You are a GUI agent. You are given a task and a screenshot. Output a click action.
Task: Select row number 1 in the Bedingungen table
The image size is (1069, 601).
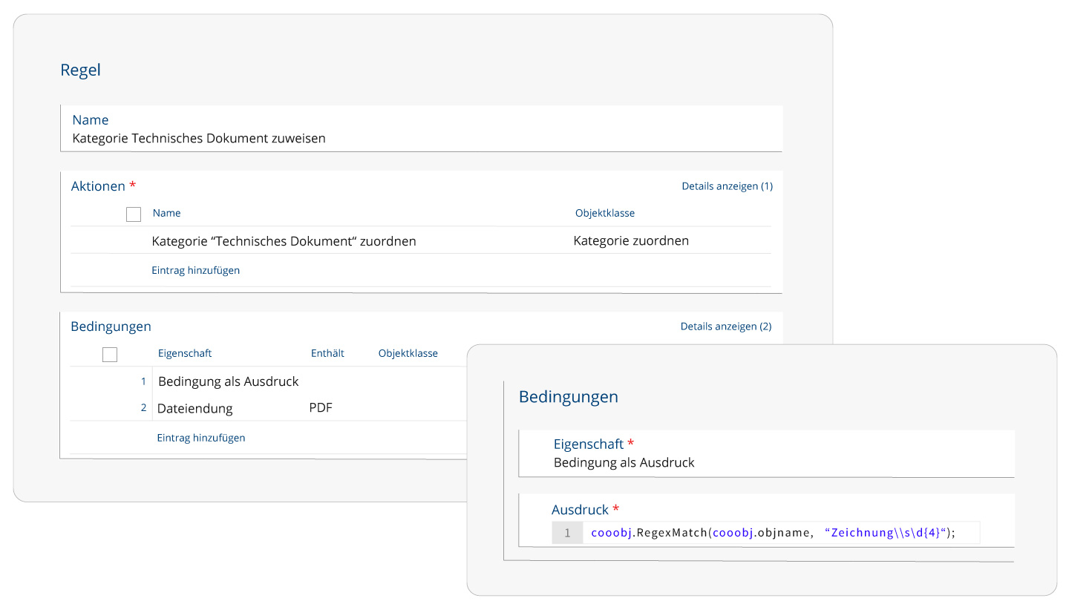[143, 381]
